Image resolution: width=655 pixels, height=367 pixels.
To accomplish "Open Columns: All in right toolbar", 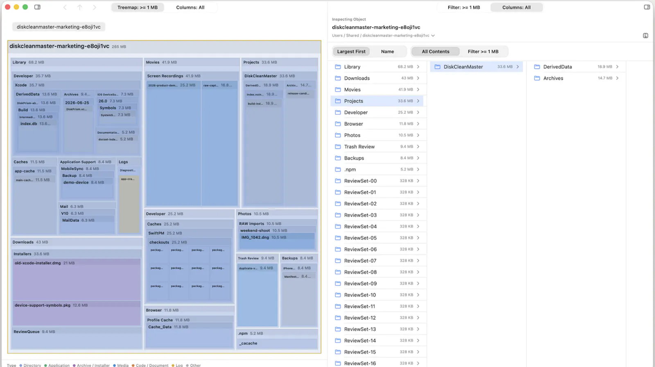I will [x=516, y=7].
